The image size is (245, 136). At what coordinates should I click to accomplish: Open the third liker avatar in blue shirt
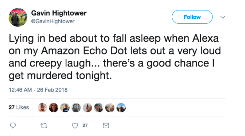pyautogui.click(x=65, y=108)
